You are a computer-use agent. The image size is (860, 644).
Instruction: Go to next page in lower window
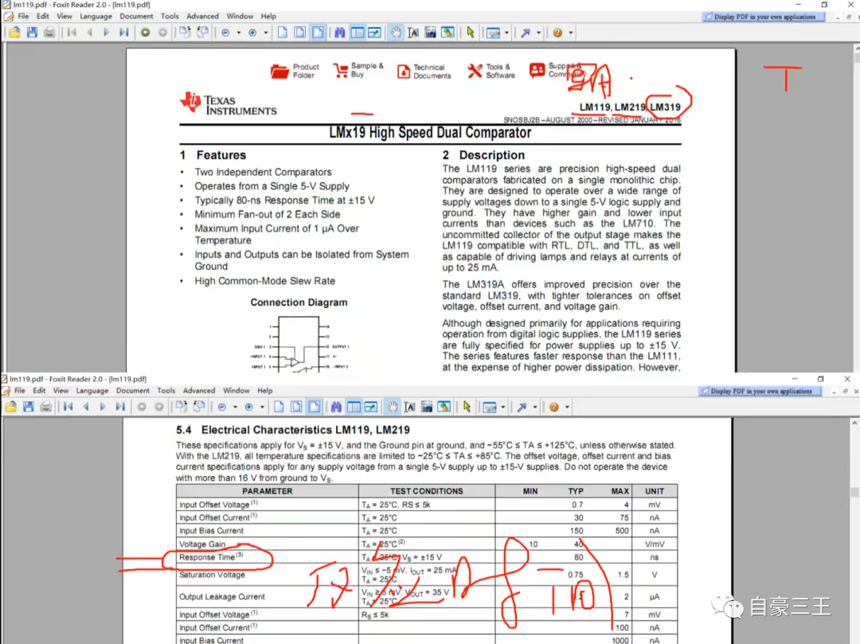pyautogui.click(x=103, y=408)
